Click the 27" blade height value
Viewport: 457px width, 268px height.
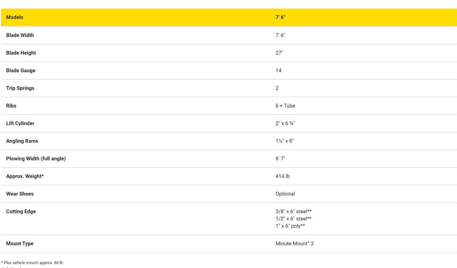[x=279, y=53]
